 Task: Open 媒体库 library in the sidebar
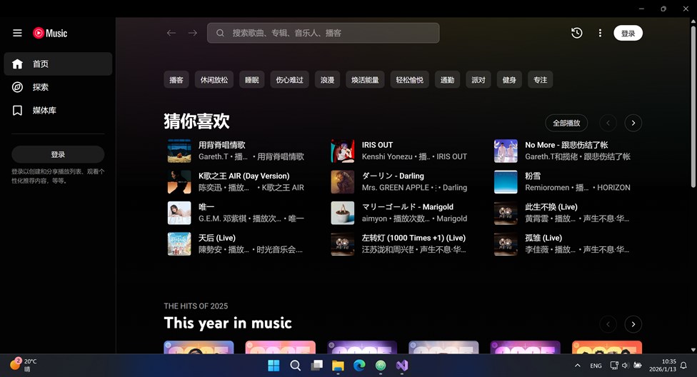click(x=18, y=111)
